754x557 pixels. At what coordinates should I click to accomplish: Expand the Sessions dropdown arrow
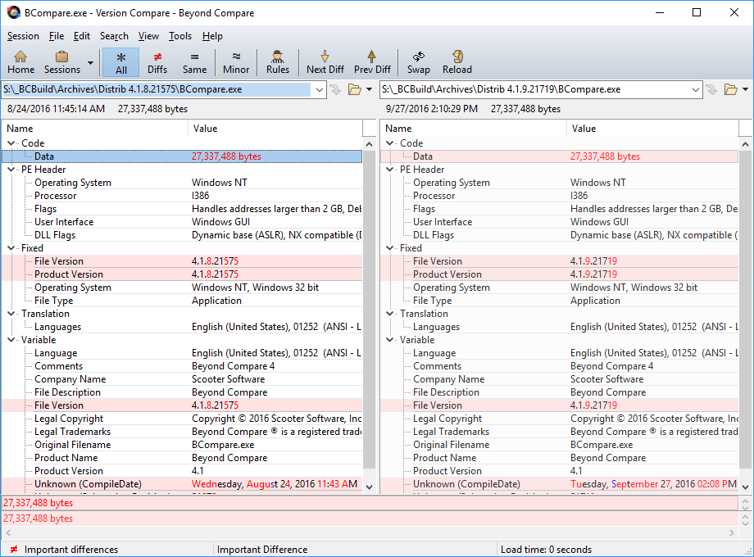(x=90, y=63)
